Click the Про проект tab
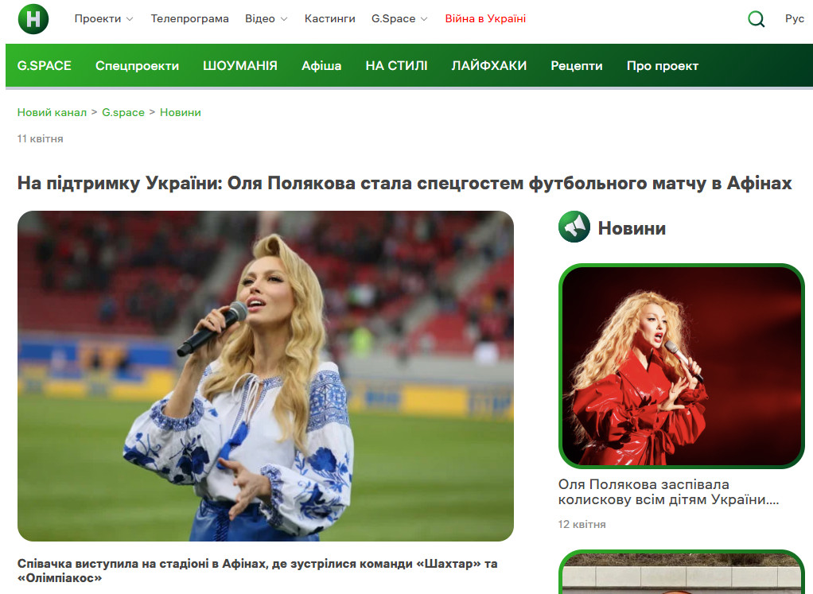 pyautogui.click(x=662, y=66)
